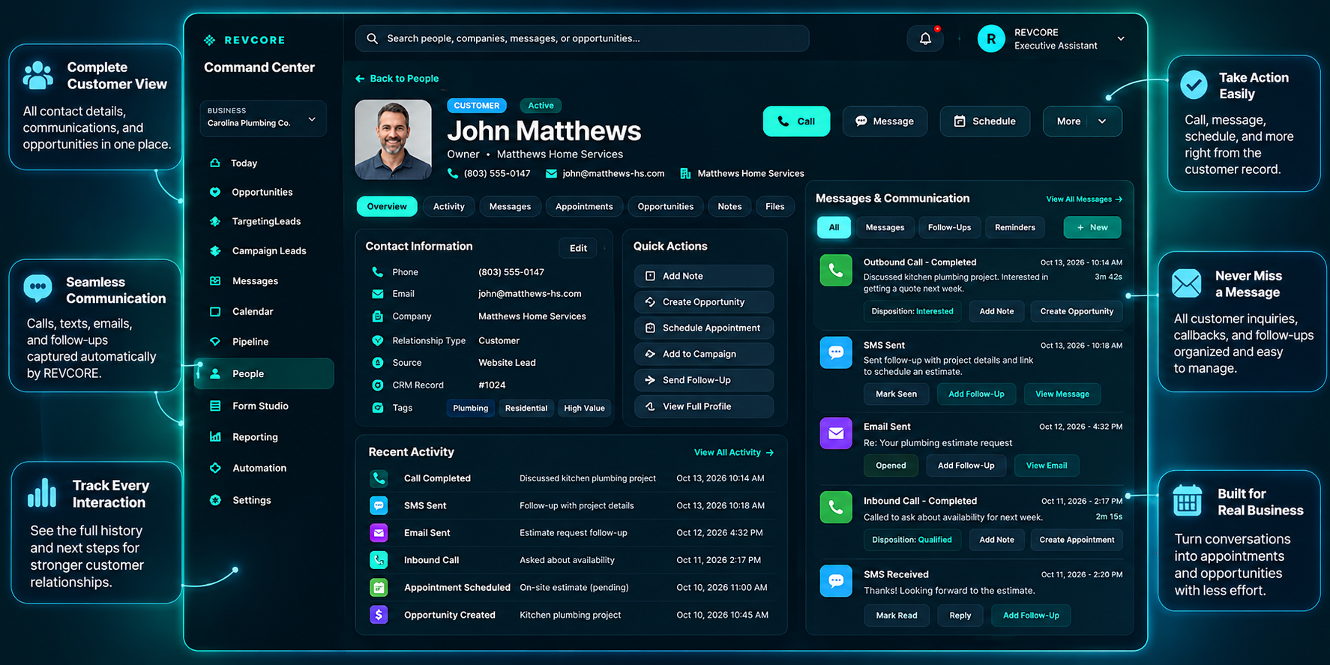Click the Schedule Appointment quick action
1330x665 pixels.
tap(704, 328)
